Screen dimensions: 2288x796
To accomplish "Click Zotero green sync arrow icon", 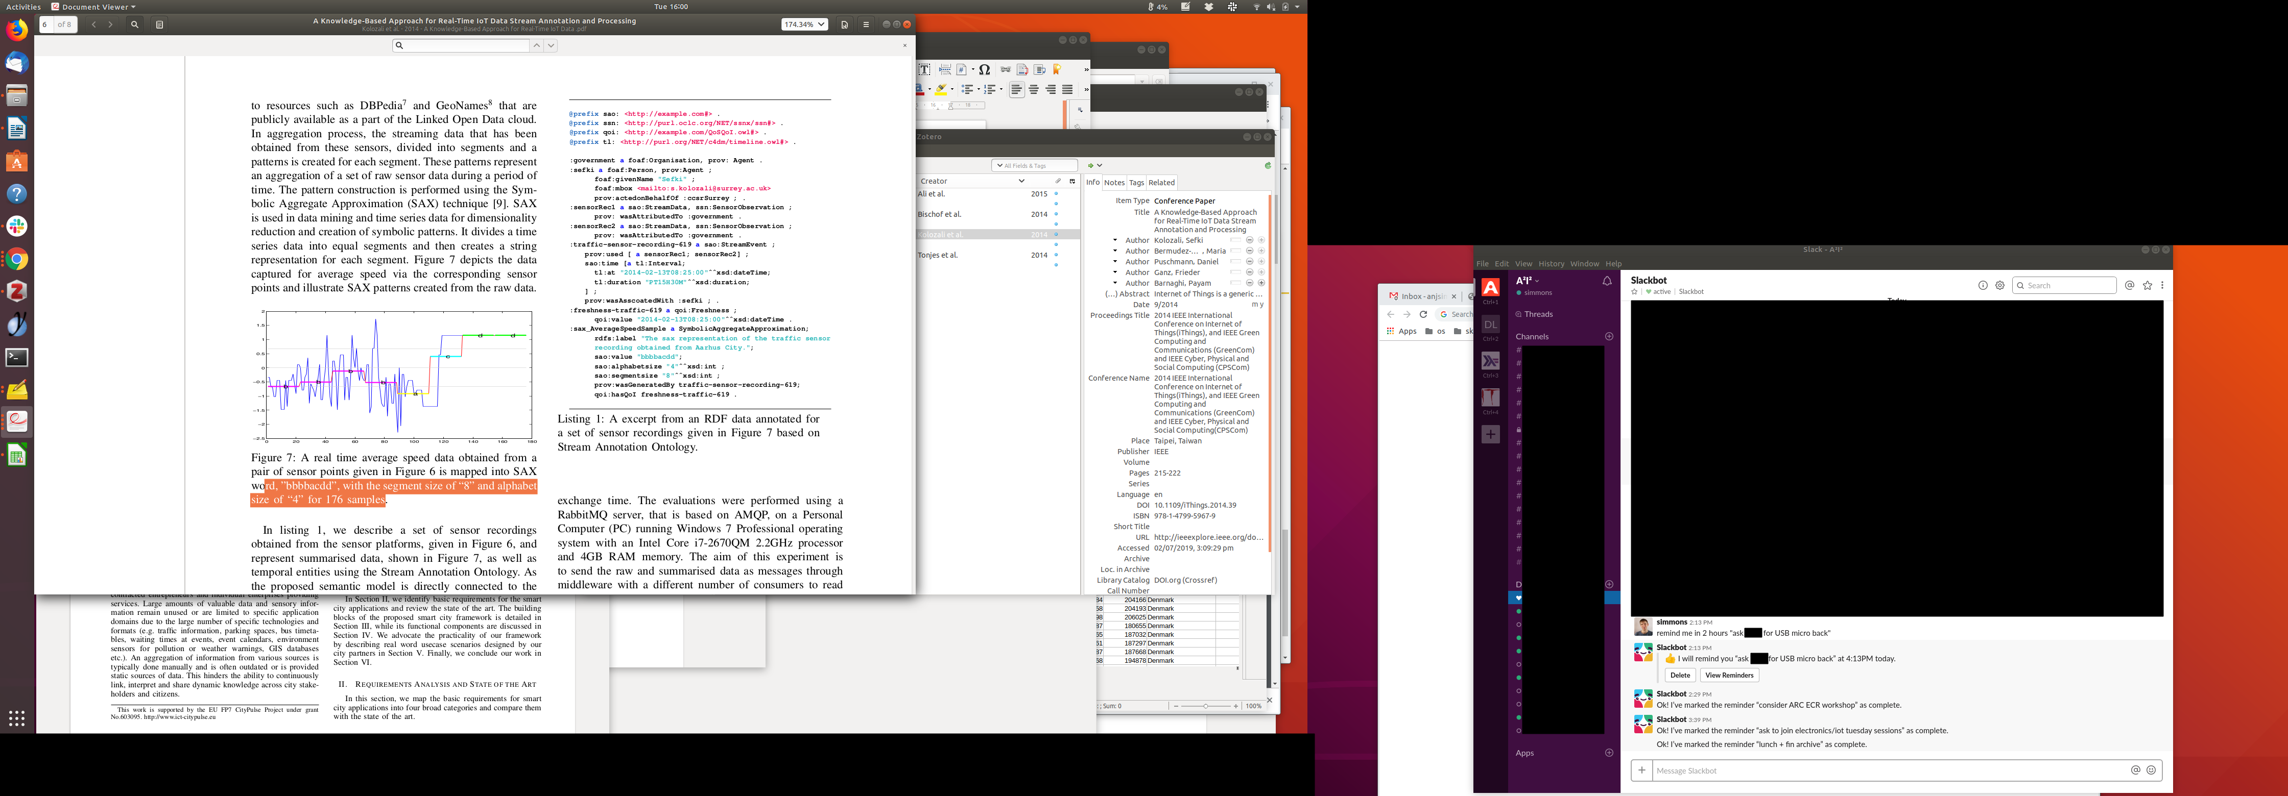I will coord(1268,165).
